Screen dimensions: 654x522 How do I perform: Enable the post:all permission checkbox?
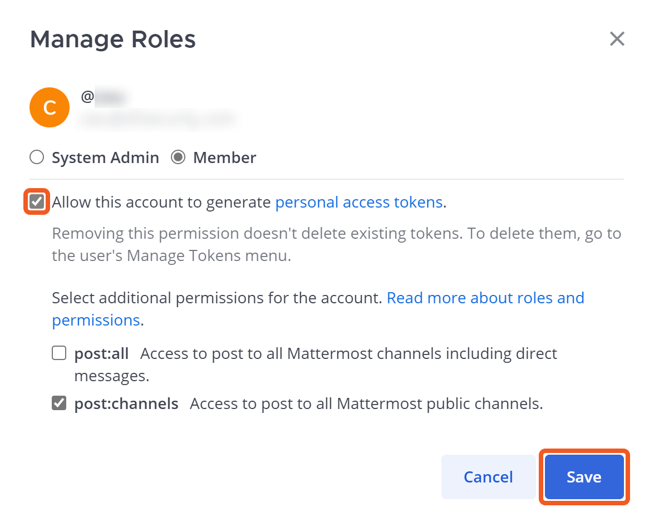tap(59, 353)
